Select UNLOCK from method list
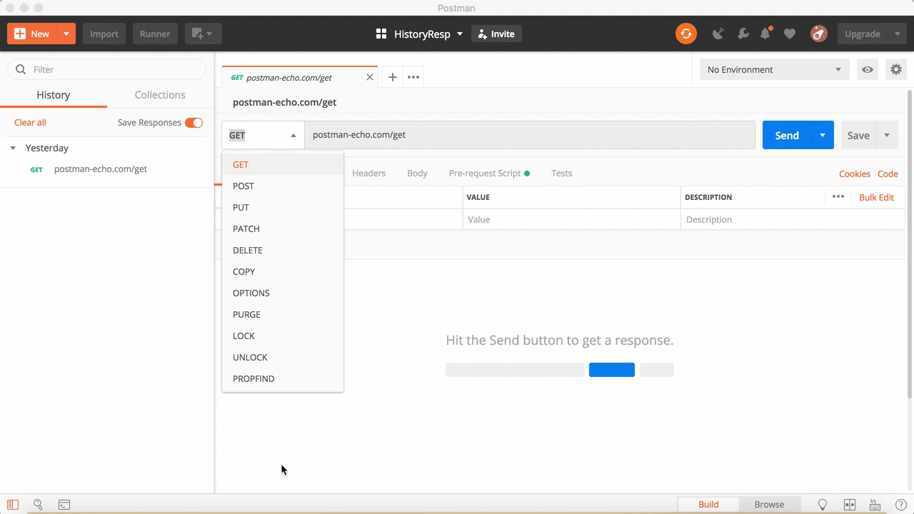Image resolution: width=914 pixels, height=514 pixels. click(283, 357)
